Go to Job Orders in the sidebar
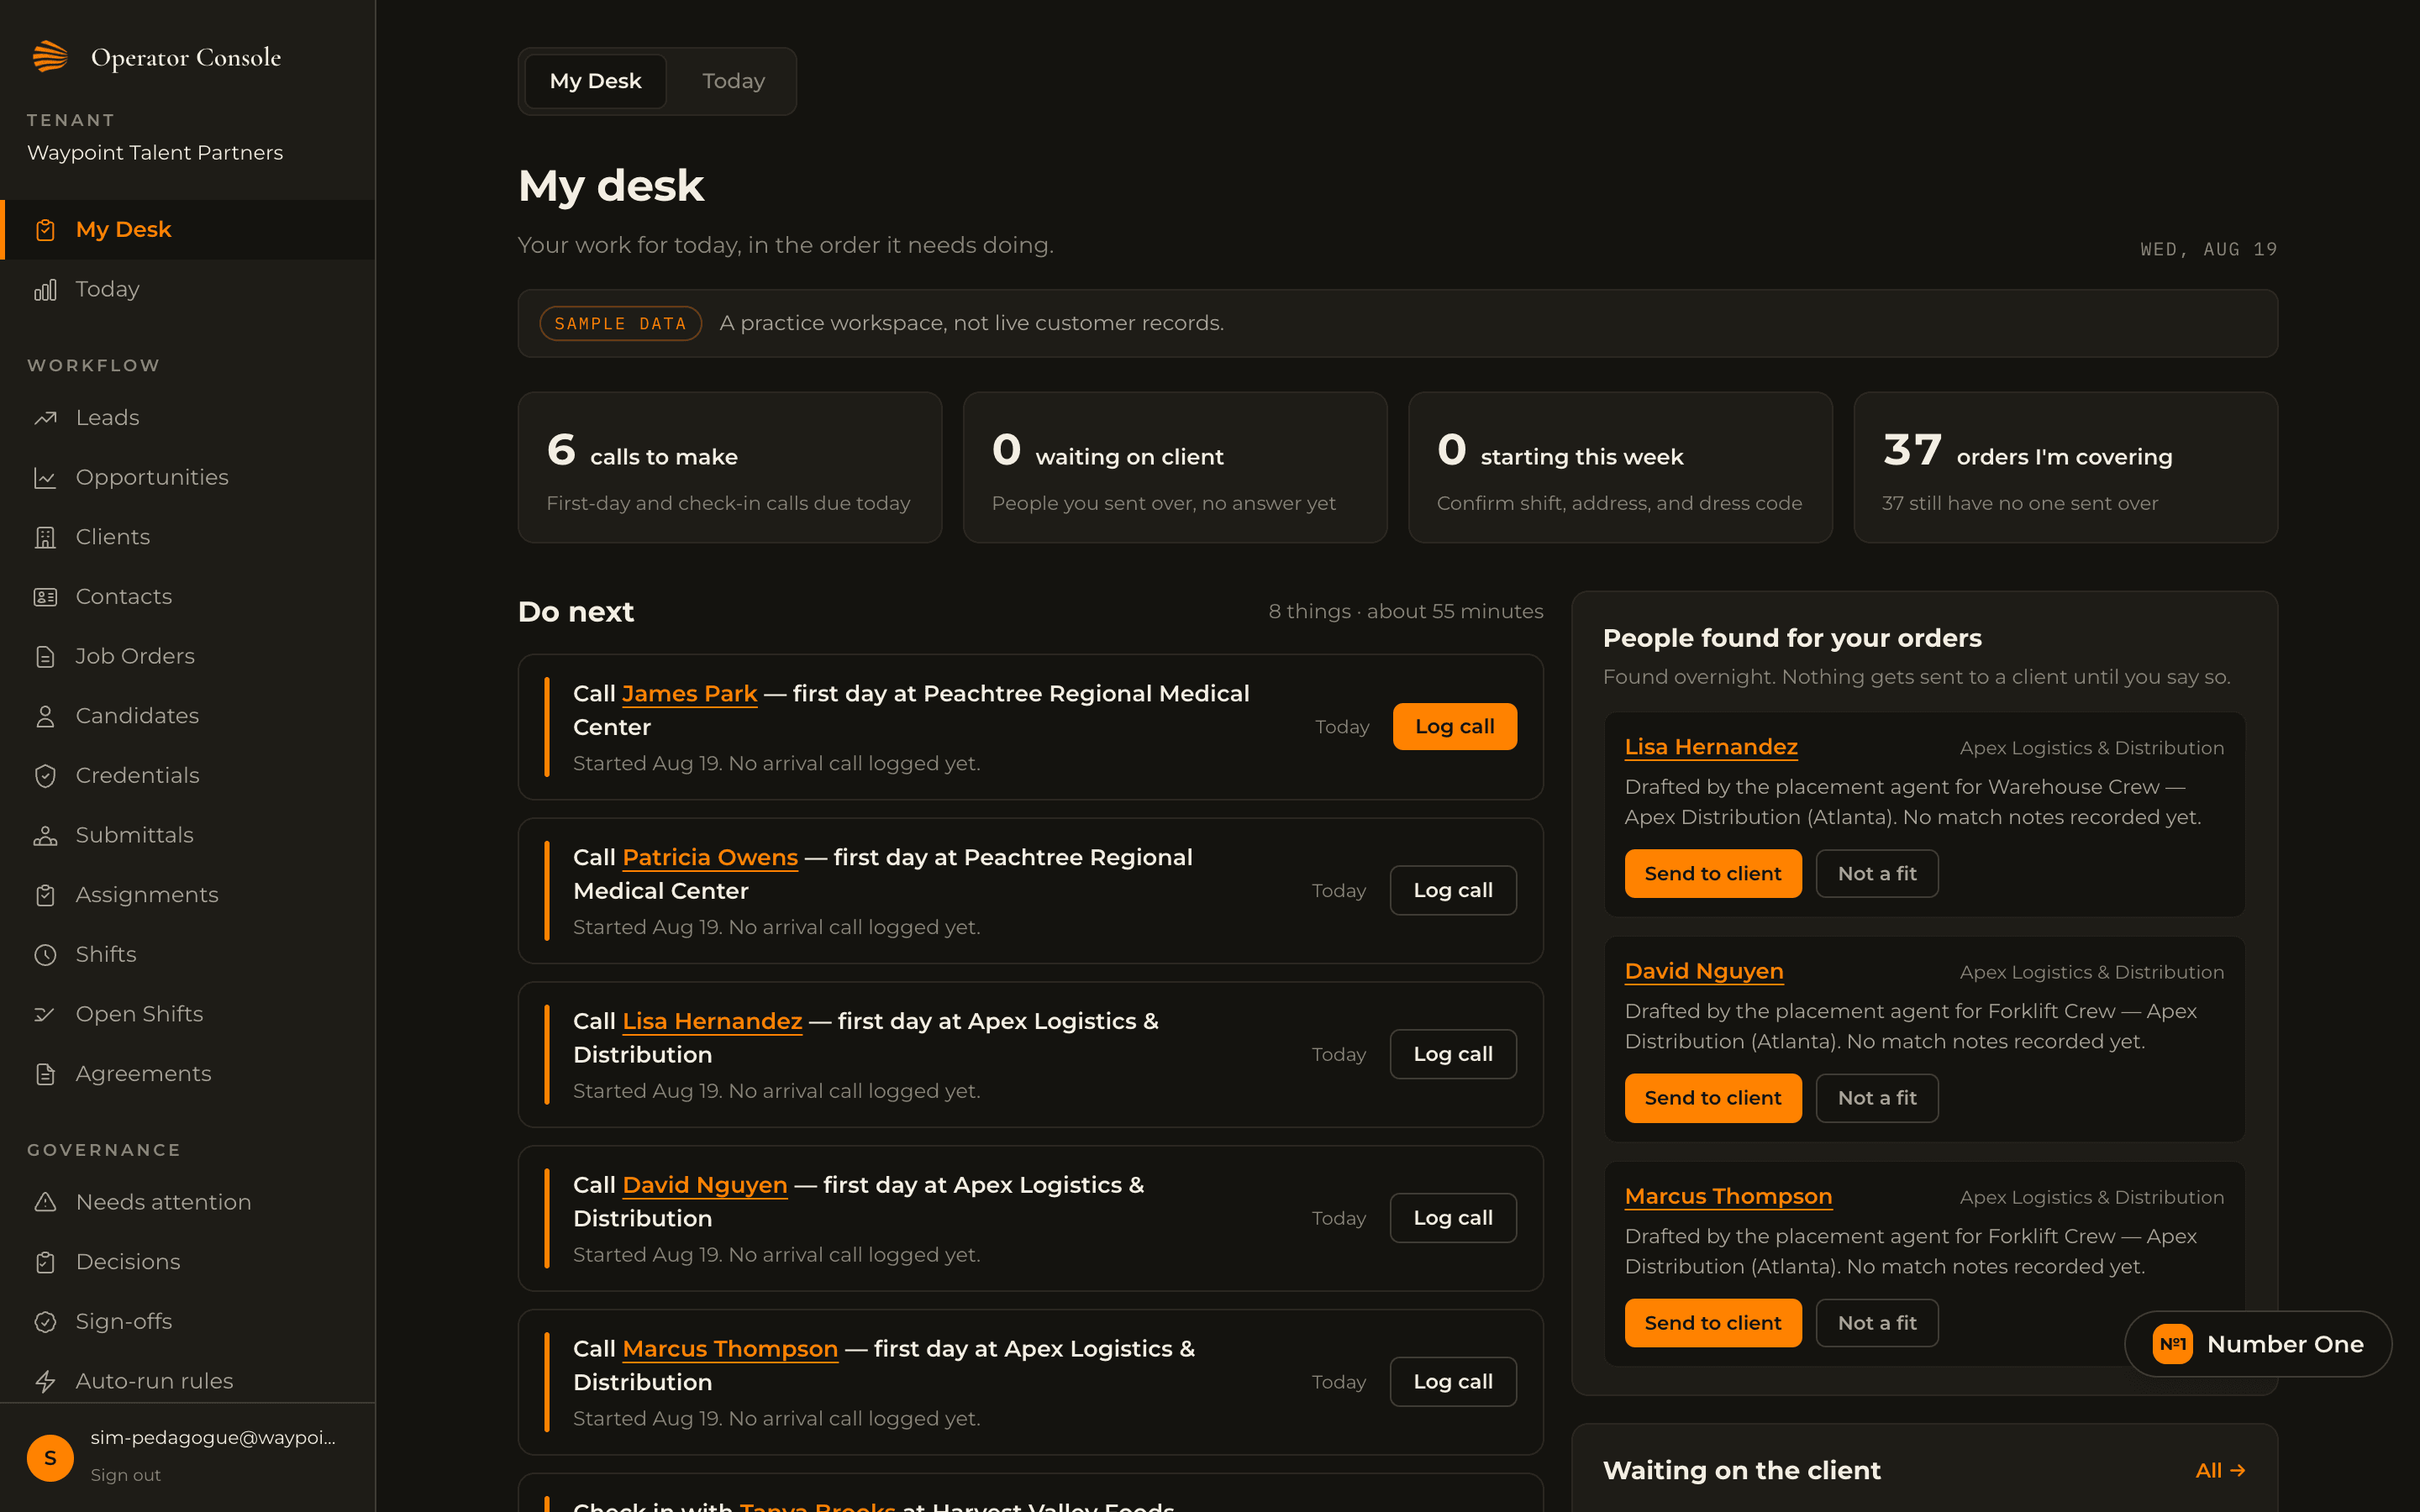This screenshot has height=1512, width=2420. (188, 657)
